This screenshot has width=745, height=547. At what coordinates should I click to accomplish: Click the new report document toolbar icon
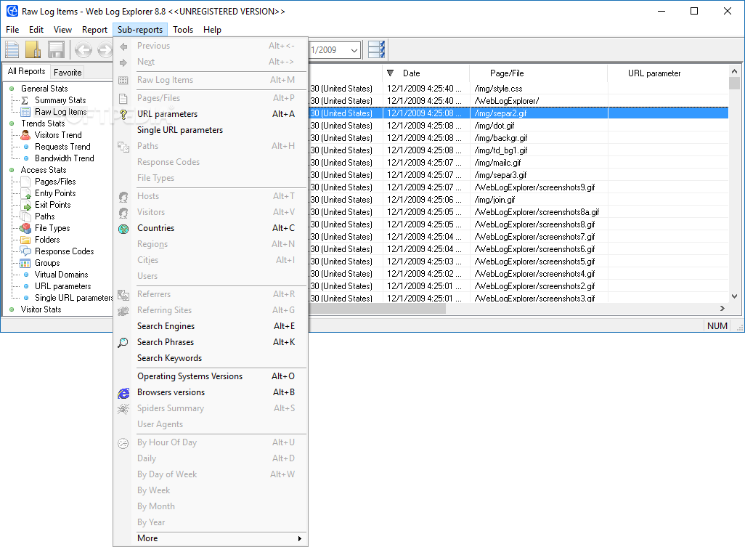tap(12, 49)
